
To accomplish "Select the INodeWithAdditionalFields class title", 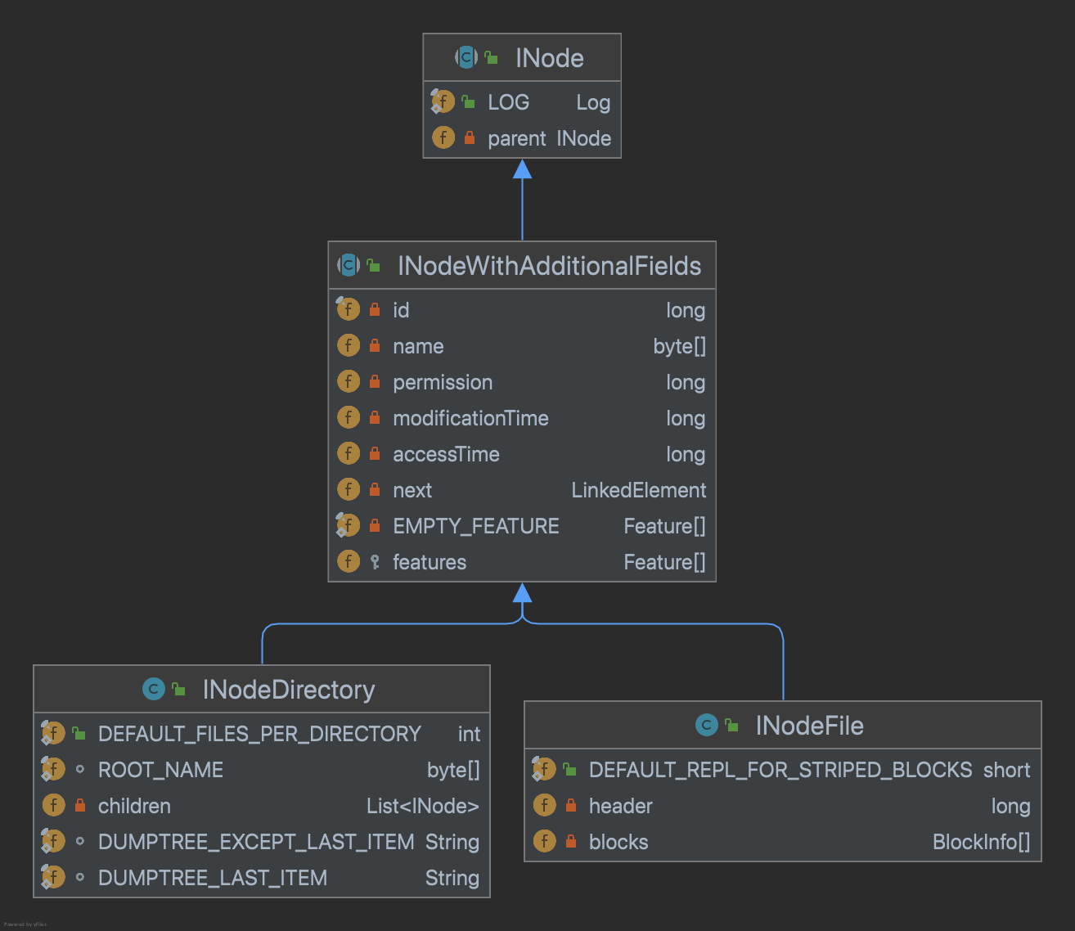I will (x=549, y=266).
